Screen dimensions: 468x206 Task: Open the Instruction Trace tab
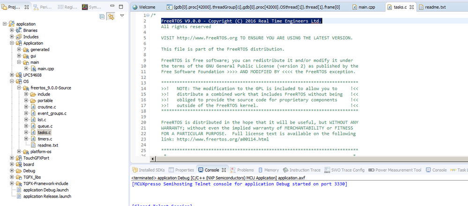coord(301,170)
